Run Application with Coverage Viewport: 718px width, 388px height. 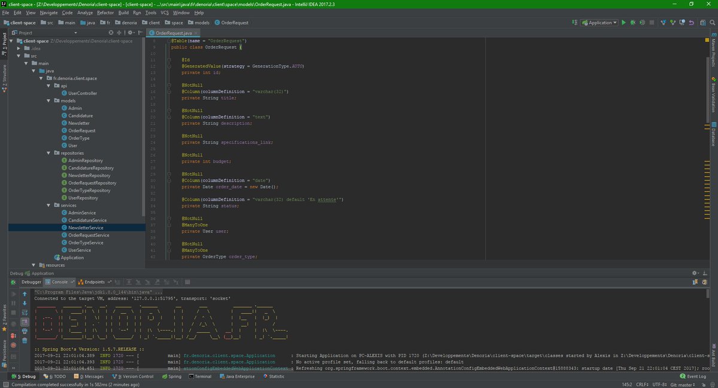pyautogui.click(x=643, y=23)
